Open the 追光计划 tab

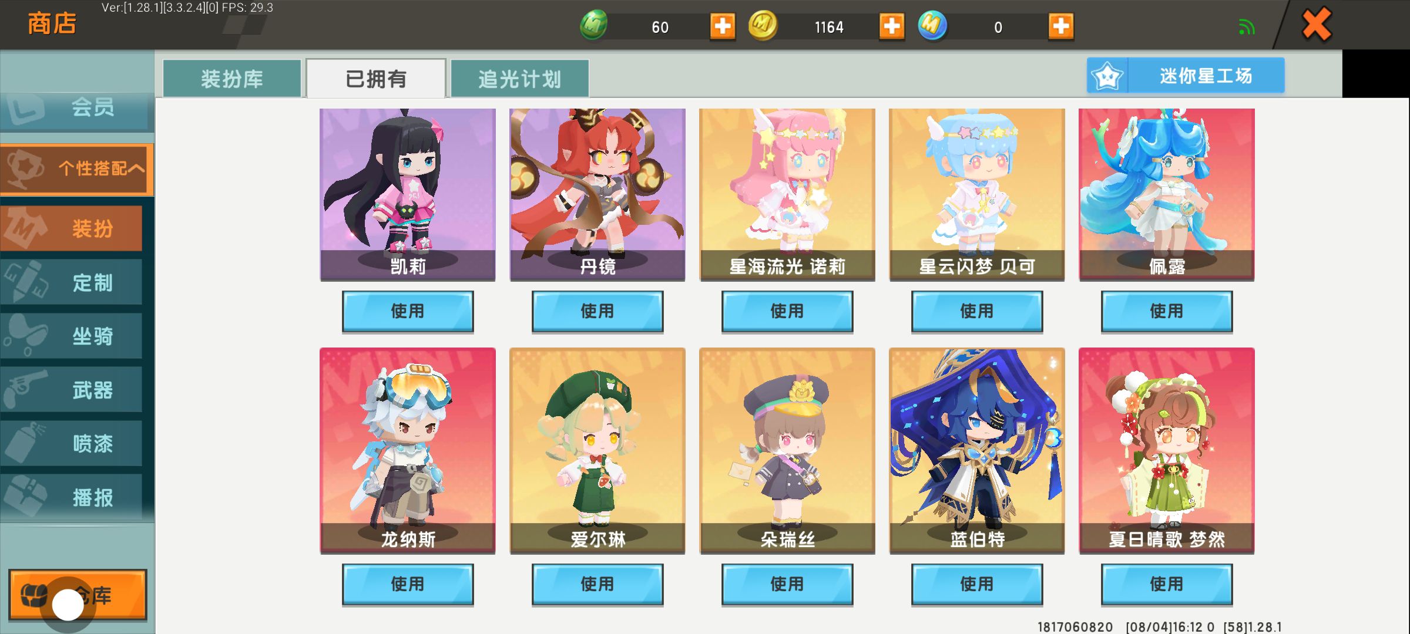tap(519, 79)
